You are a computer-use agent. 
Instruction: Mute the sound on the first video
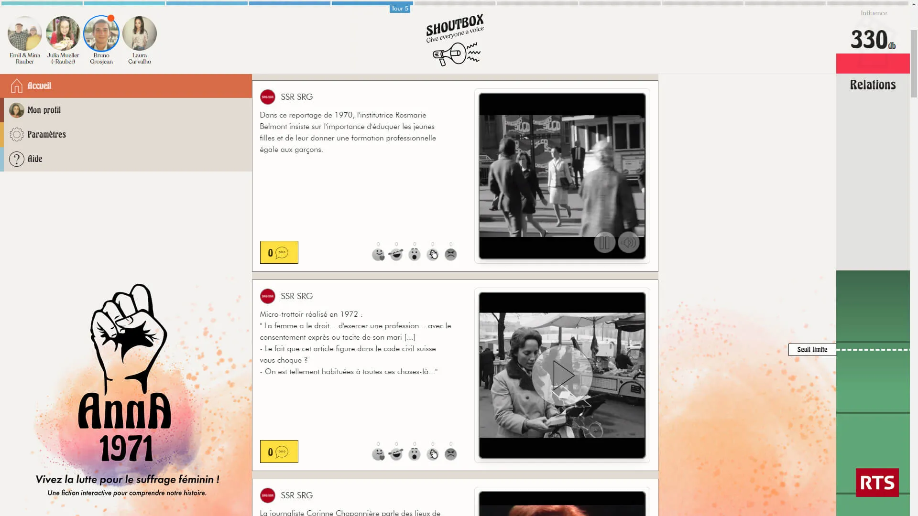tap(628, 242)
